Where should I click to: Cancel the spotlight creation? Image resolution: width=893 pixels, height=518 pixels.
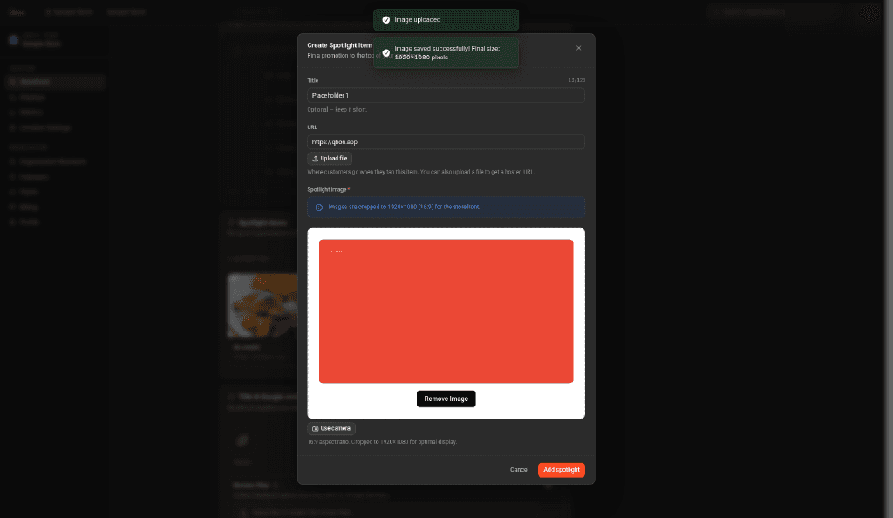coord(519,470)
